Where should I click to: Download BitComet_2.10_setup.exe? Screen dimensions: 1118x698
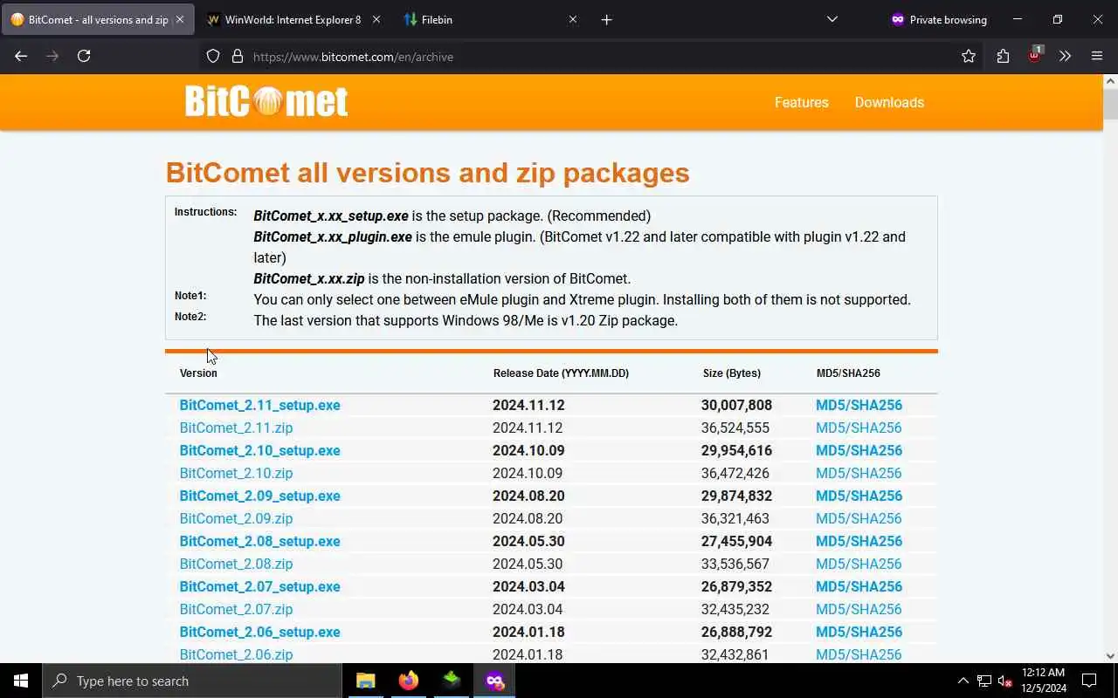click(x=259, y=450)
